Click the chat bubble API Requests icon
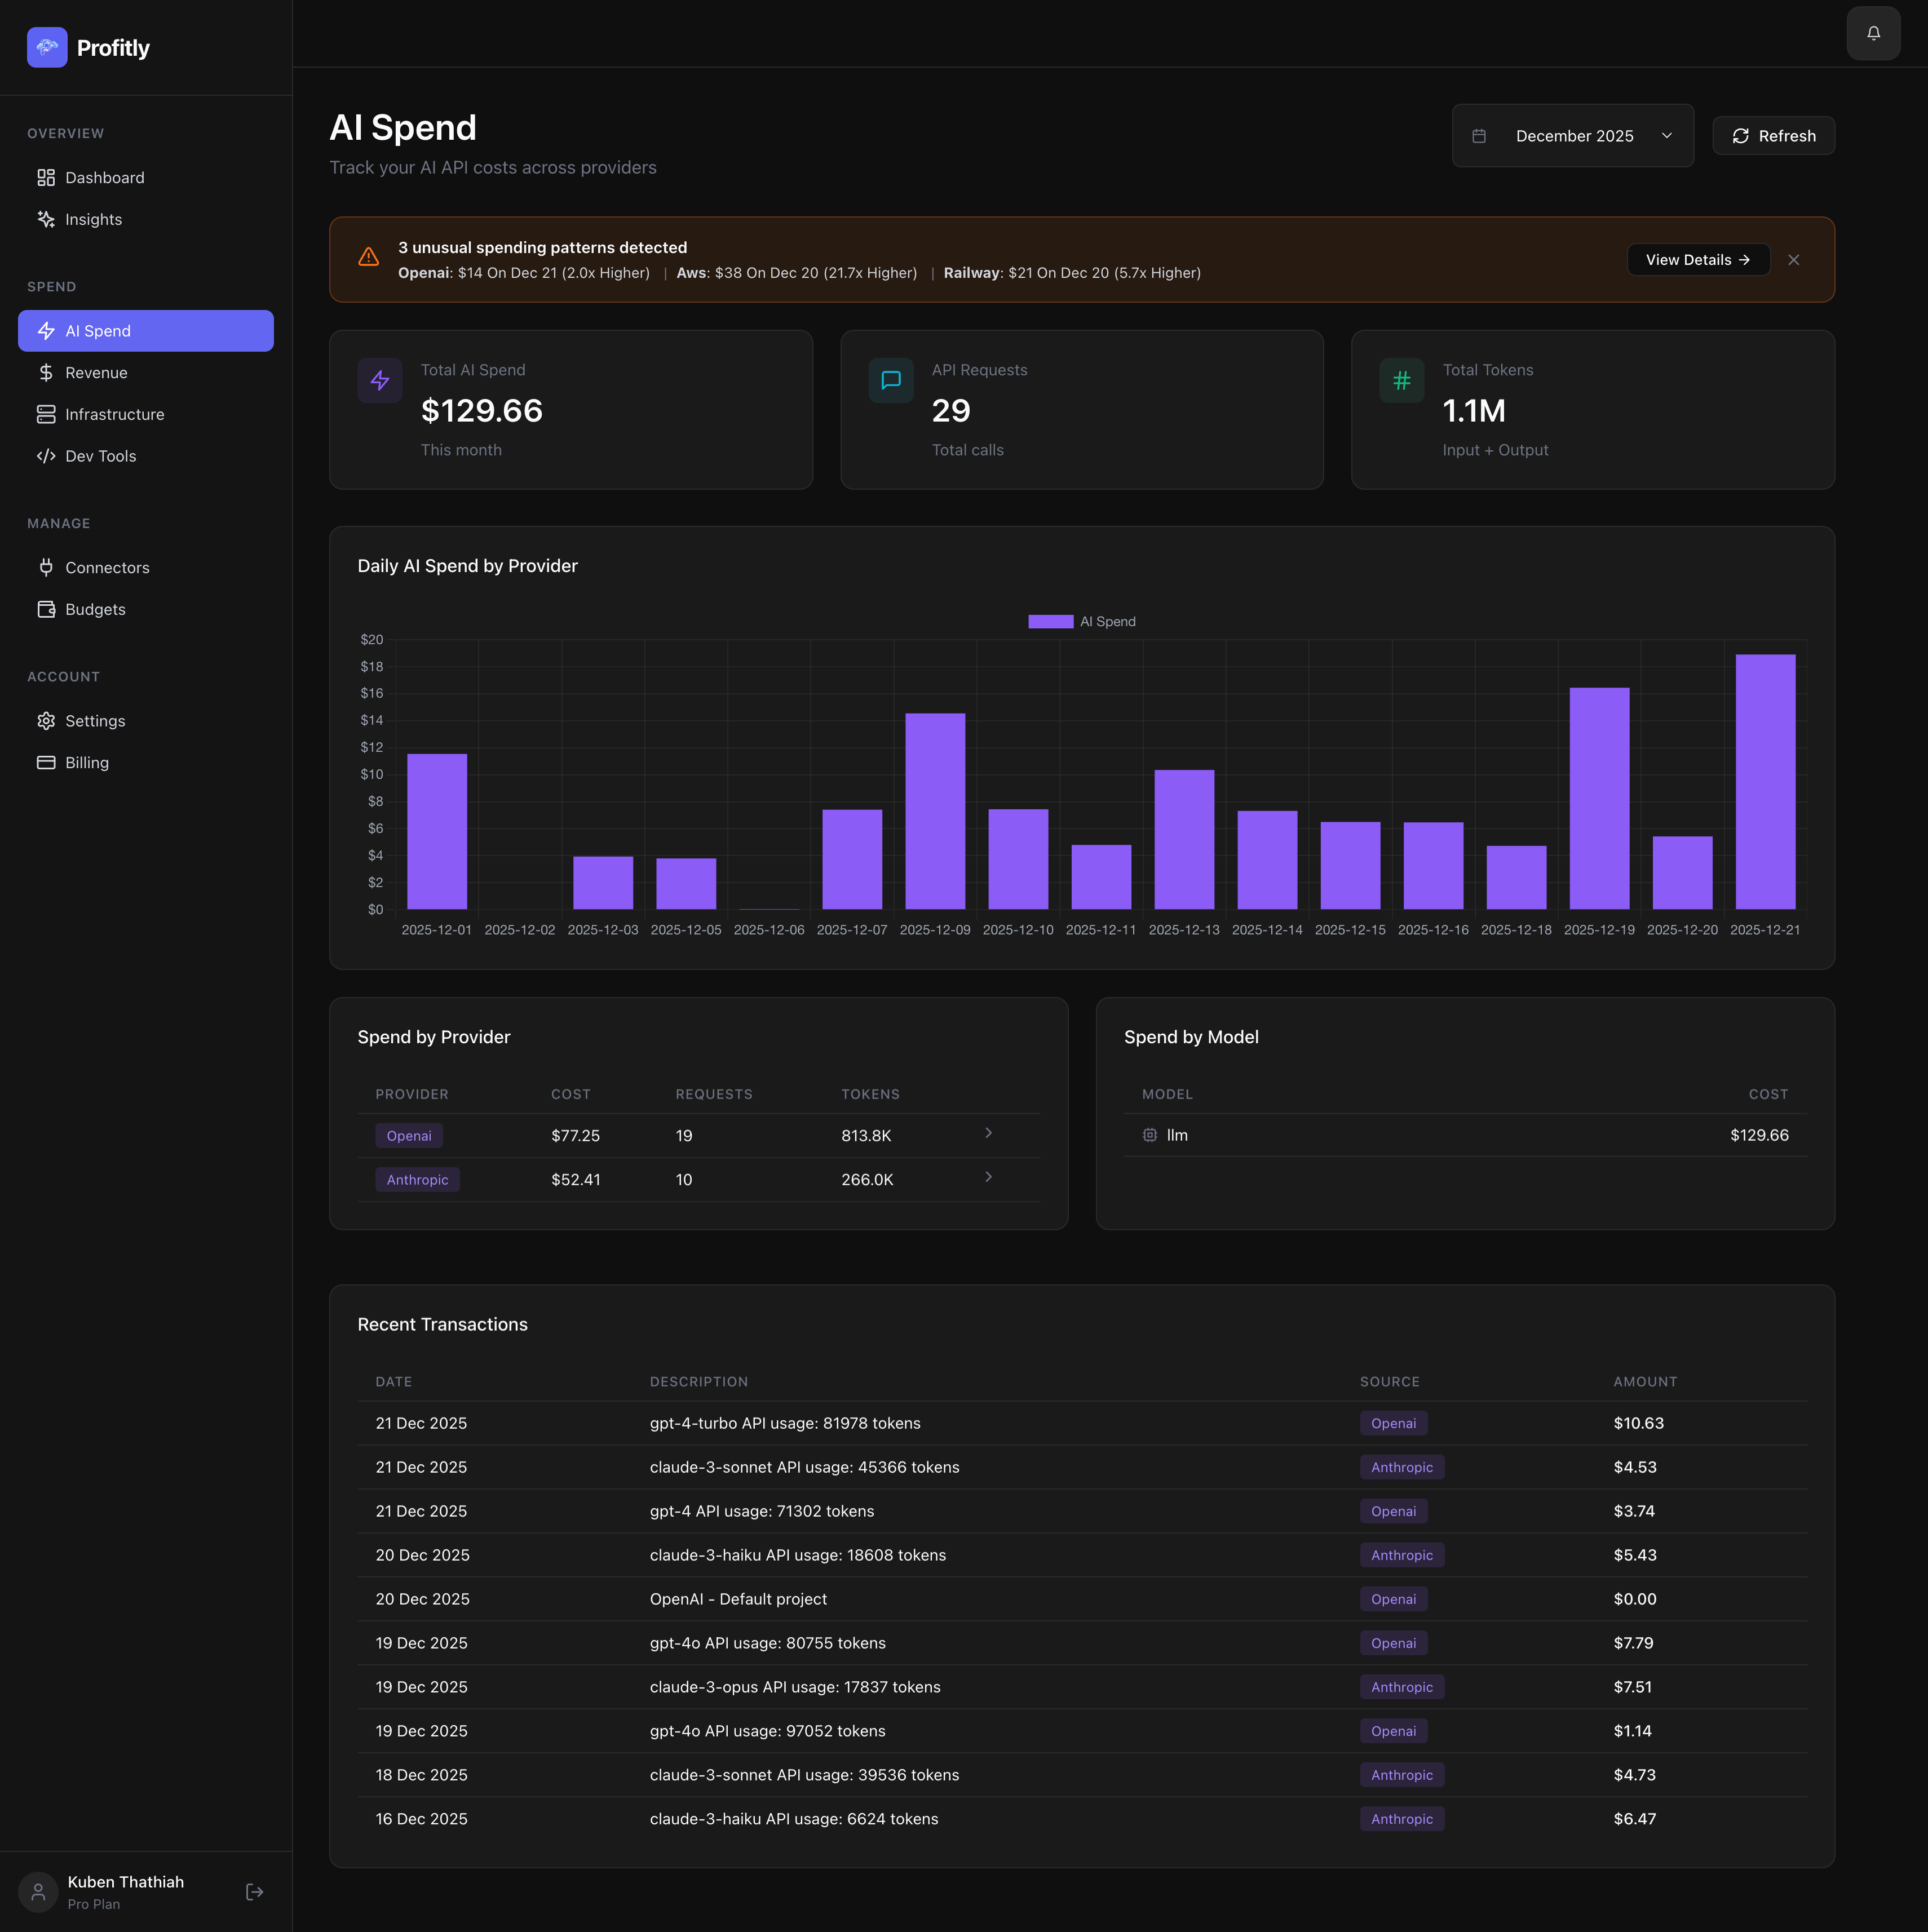 (891, 380)
